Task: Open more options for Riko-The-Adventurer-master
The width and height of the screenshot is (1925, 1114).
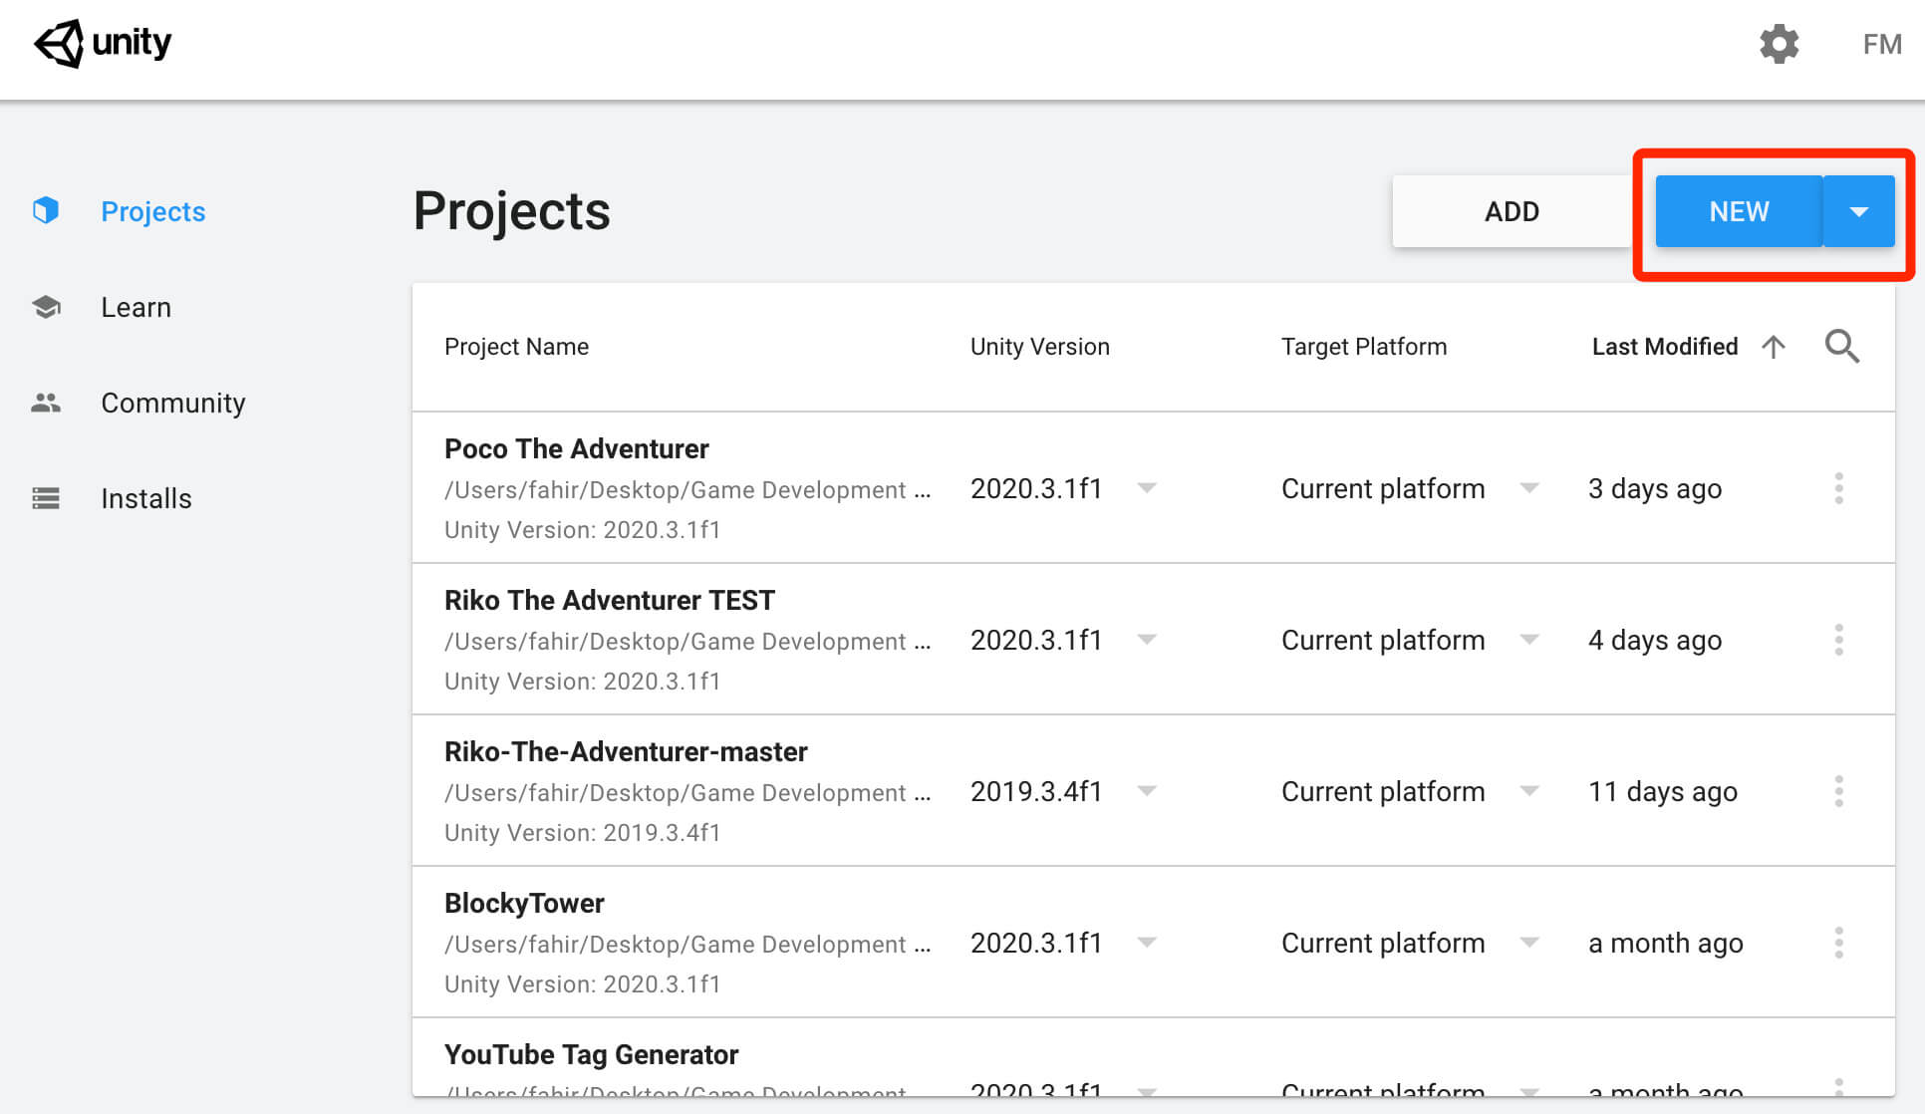Action: 1839,791
